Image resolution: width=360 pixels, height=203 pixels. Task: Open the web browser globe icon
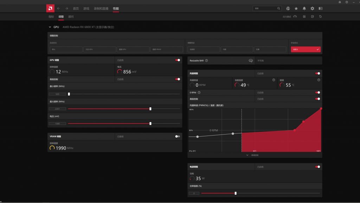pos(288,8)
